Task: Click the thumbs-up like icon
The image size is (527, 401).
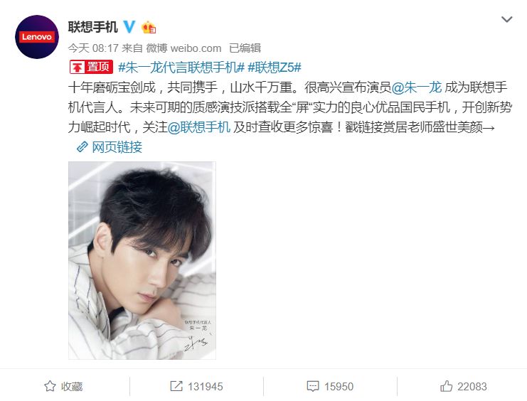Action: 447,386
